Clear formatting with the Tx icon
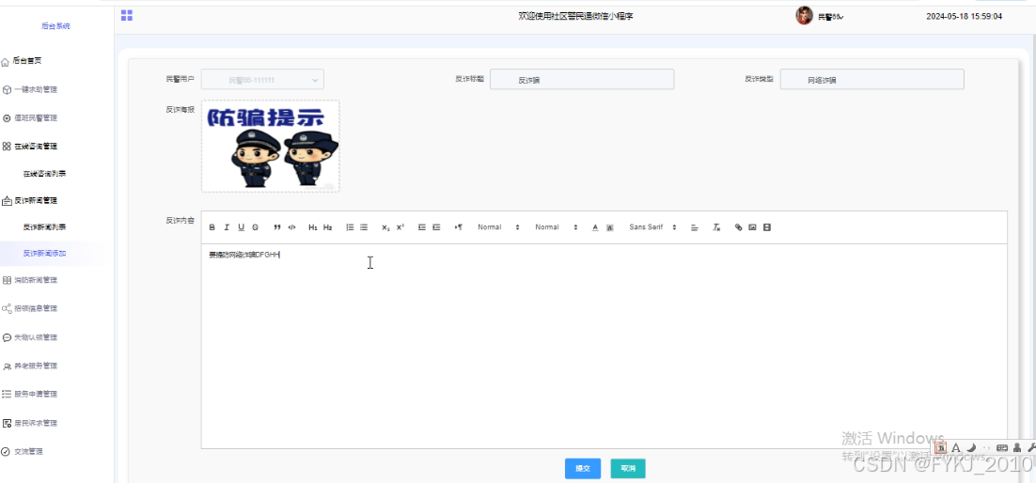Image resolution: width=1036 pixels, height=483 pixels. [x=716, y=227]
